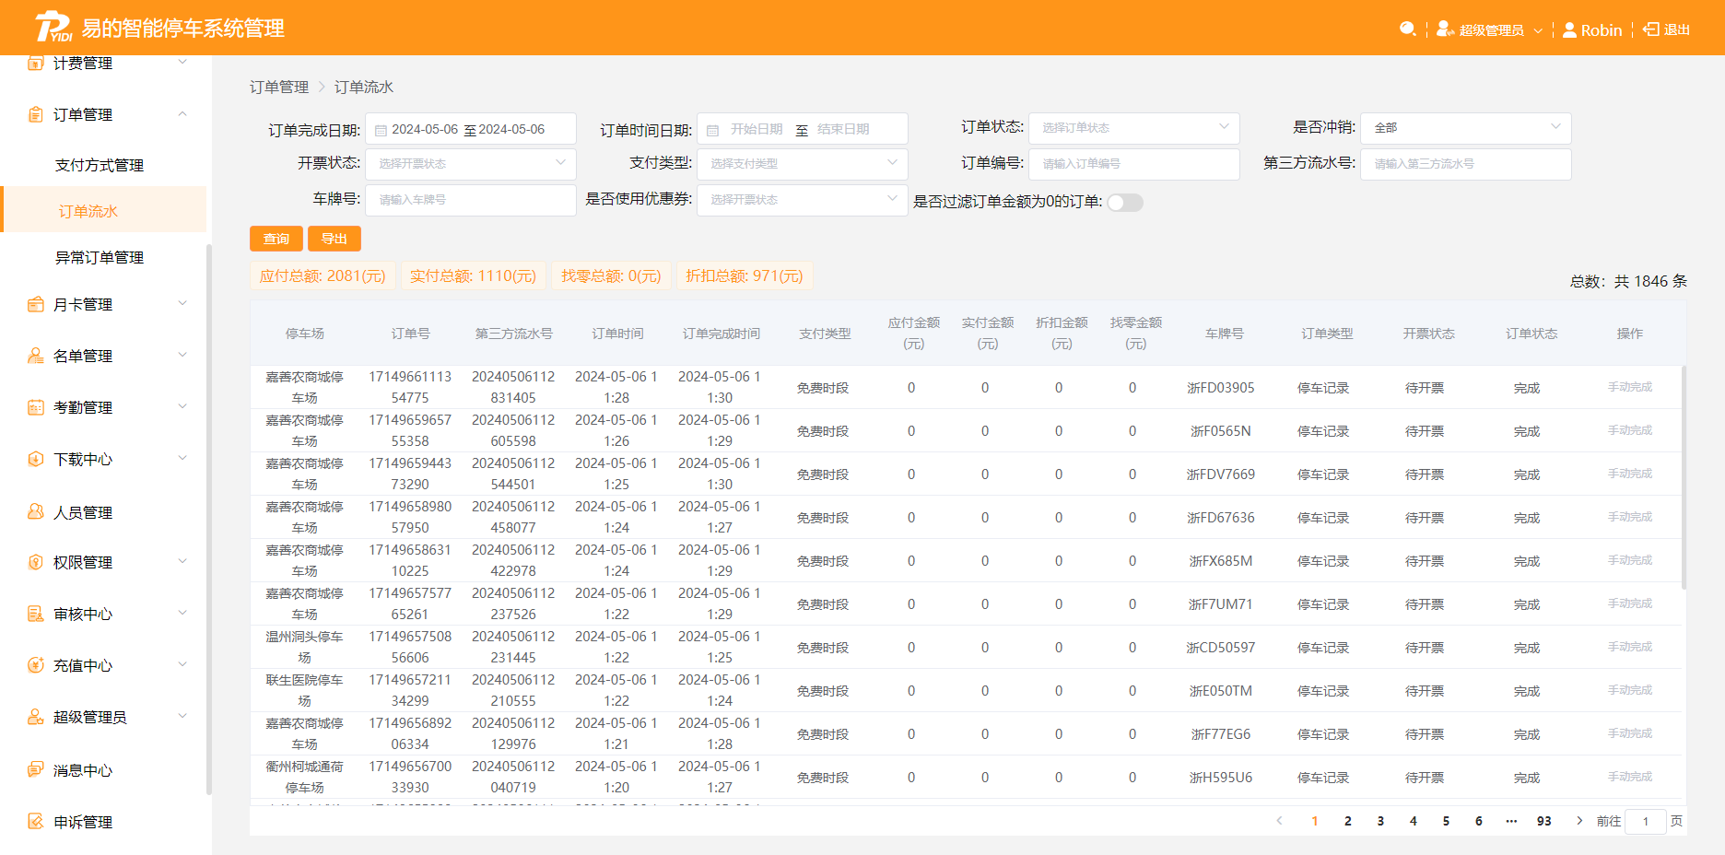Open the 是否冲销 dropdown showing 全部

point(1465,128)
